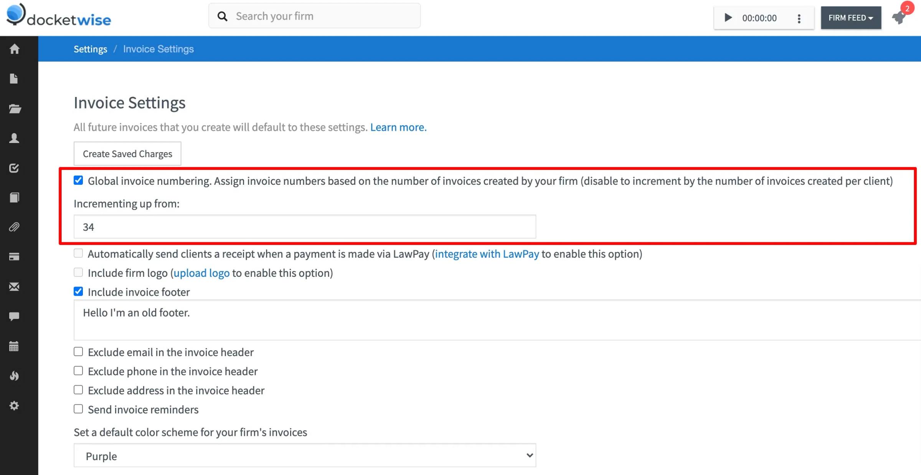Select the Documents icon in the sidebar

[14, 79]
